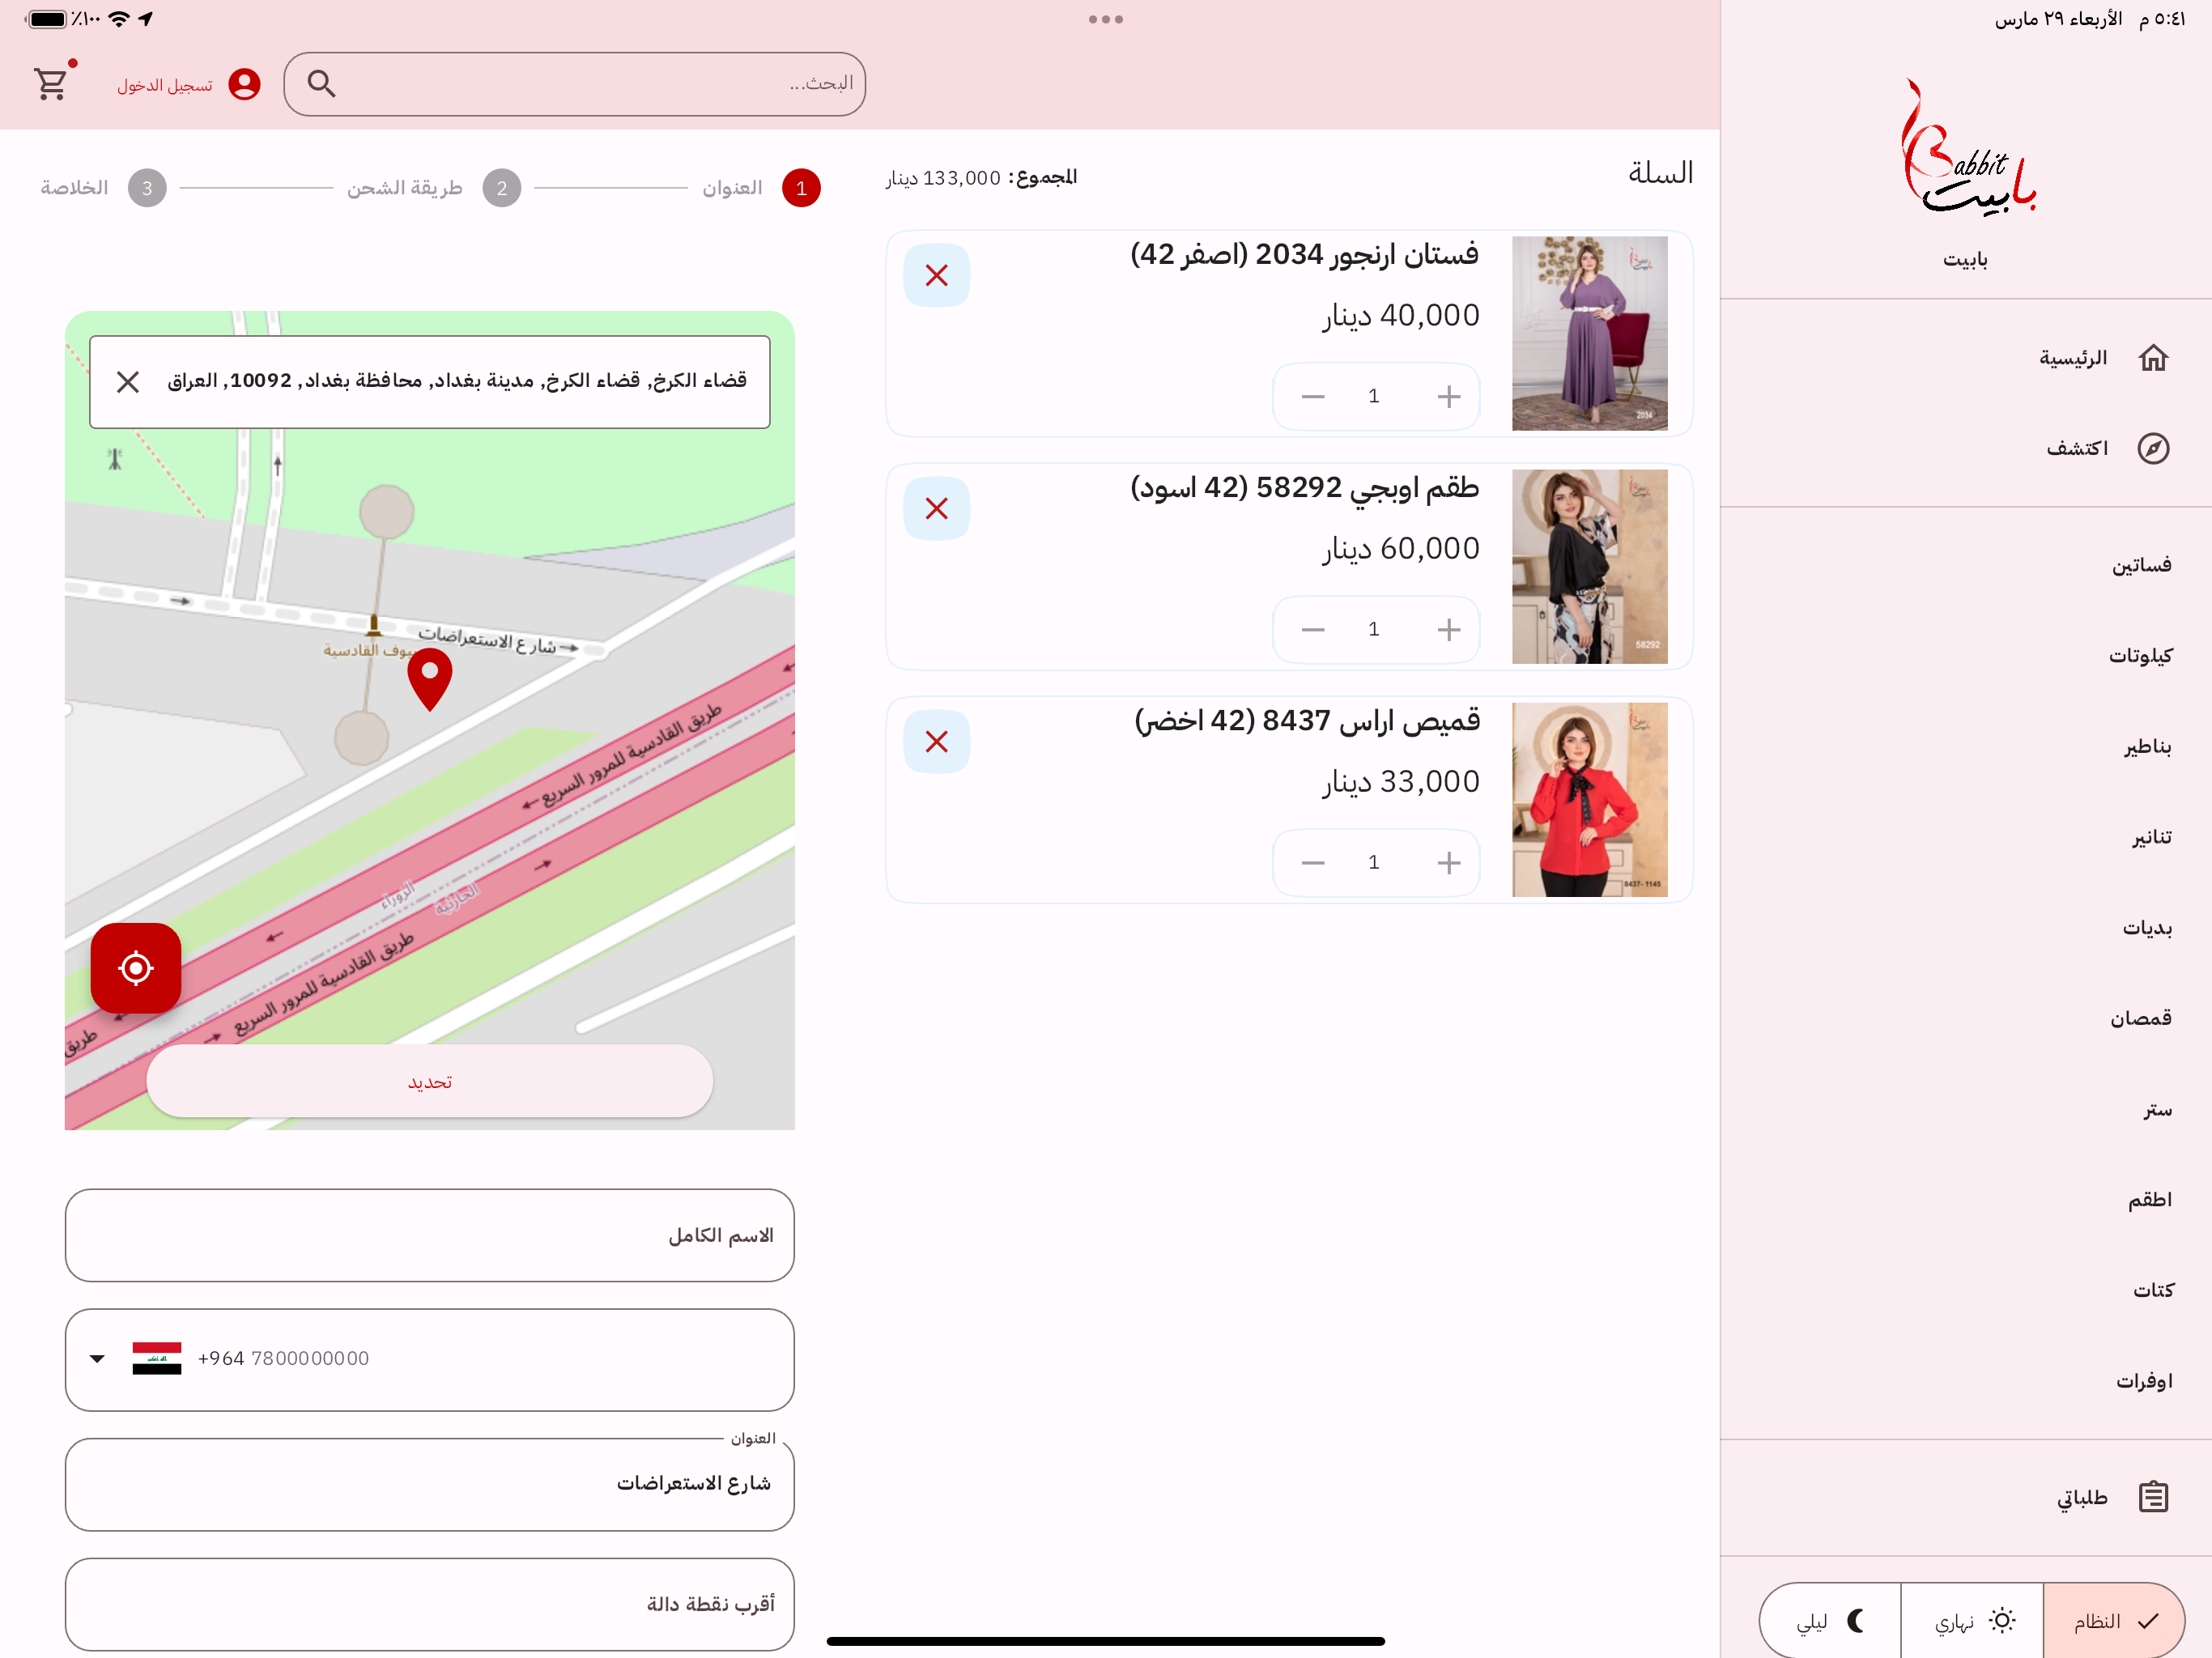
Task: Click the تحديد confirm location button
Action: 430,1082
